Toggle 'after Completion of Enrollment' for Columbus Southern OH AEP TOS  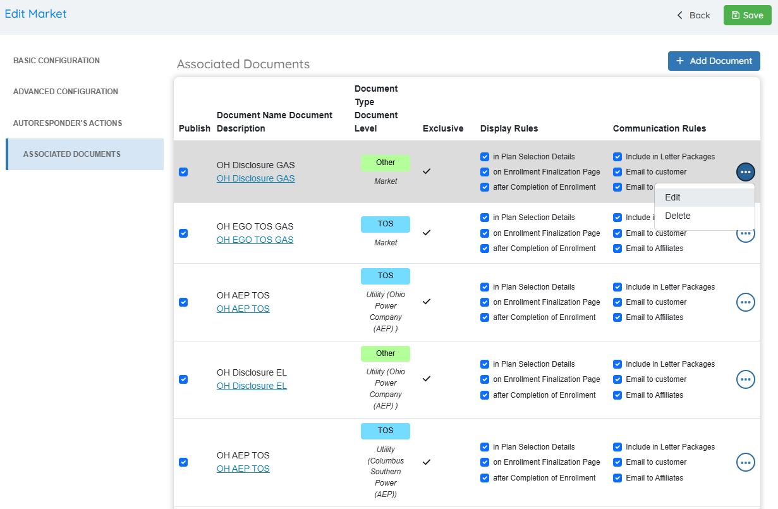point(485,478)
